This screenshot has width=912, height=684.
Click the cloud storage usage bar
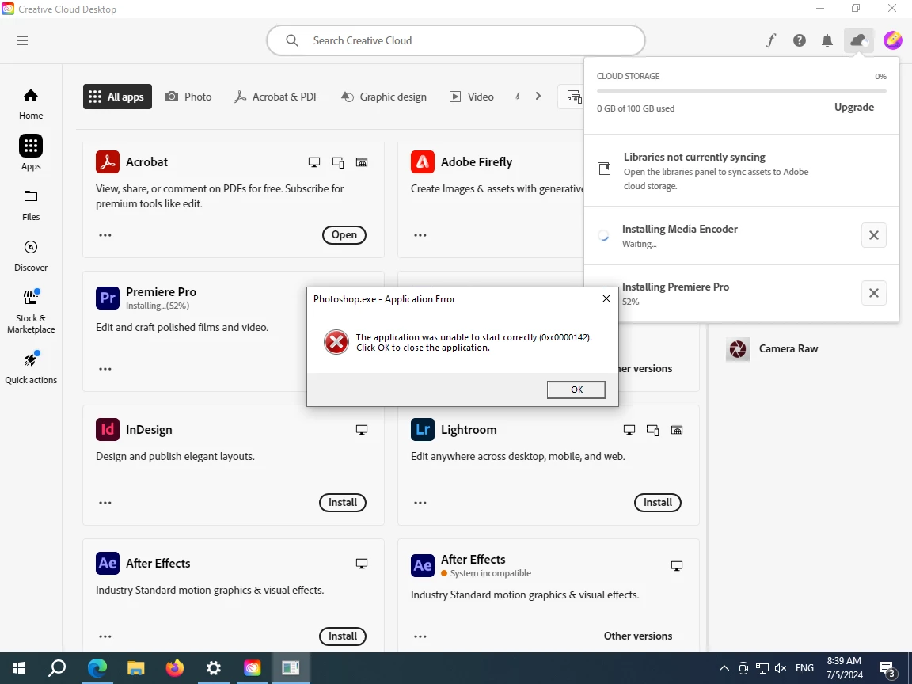742,91
